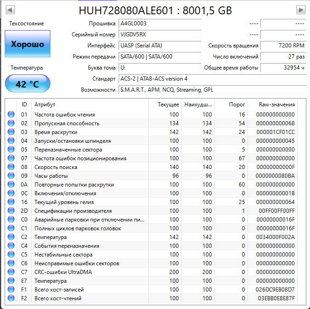Click status orb for attribute 07
The width and height of the screenshot is (310, 309).
(x=11, y=158)
